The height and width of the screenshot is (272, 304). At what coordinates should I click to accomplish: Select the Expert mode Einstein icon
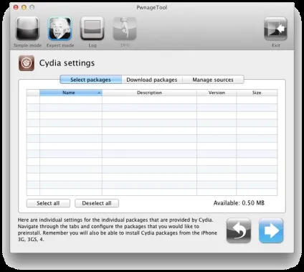(x=60, y=29)
